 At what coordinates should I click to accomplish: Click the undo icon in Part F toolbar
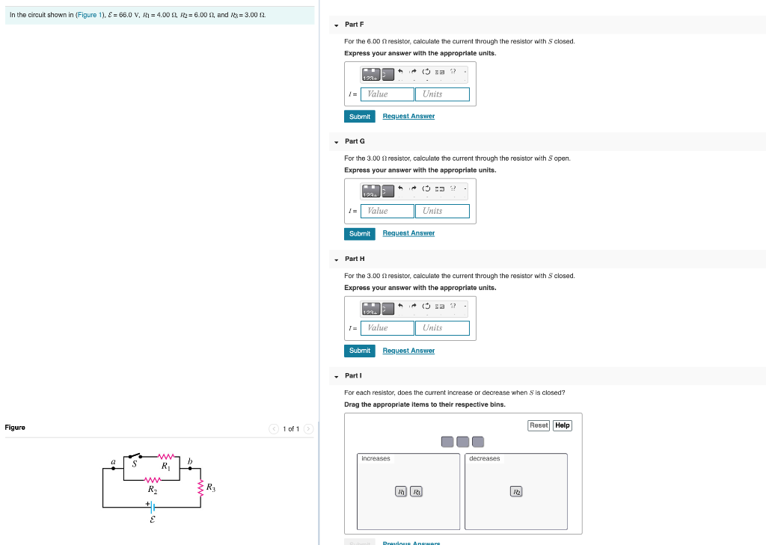click(400, 72)
